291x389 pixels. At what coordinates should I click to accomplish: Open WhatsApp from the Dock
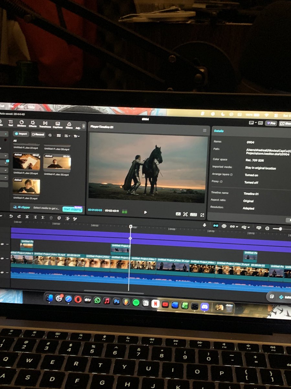(97, 300)
